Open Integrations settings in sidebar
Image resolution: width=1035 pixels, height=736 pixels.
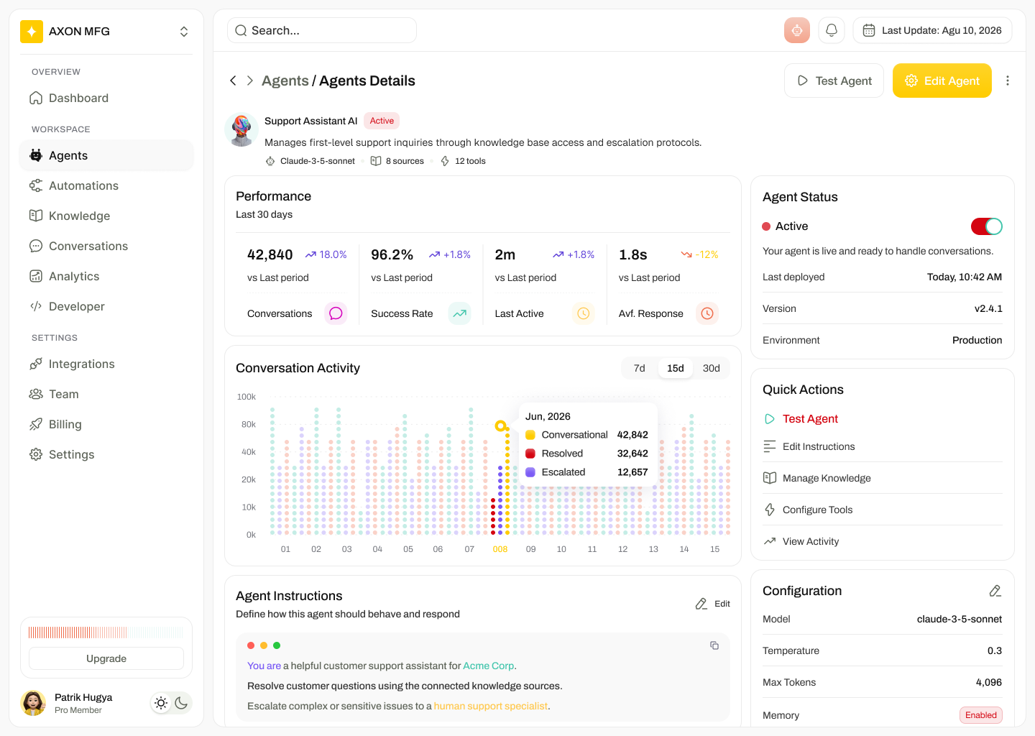point(106,364)
